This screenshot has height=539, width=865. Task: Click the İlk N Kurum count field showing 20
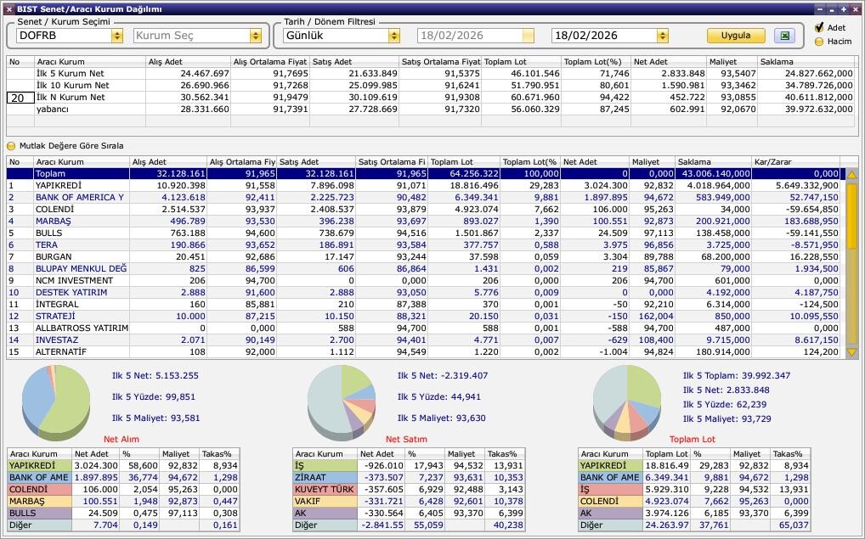[x=20, y=98]
